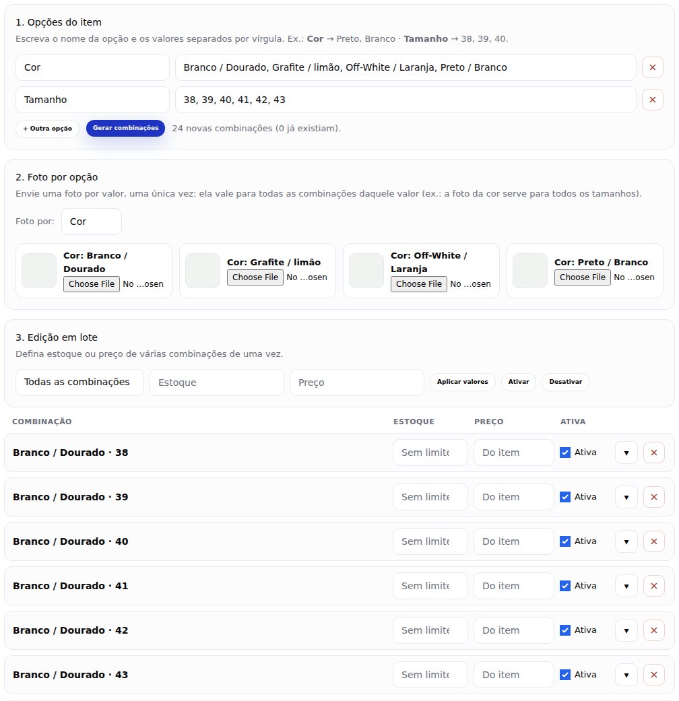The width and height of the screenshot is (679, 701).
Task: Choose a file for Cor: Preto / Branco
Action: tap(583, 277)
